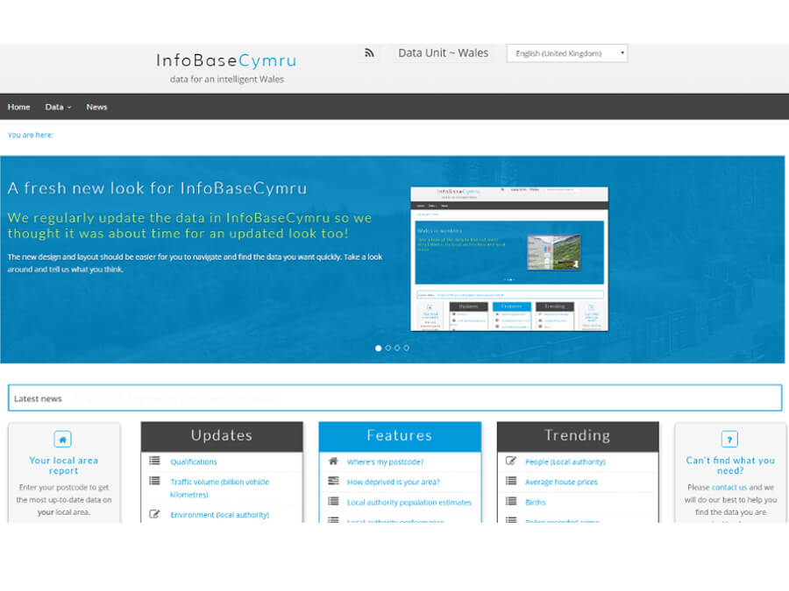The image size is (789, 591).
Task: Select the second carousel slide dot
Action: 388,348
